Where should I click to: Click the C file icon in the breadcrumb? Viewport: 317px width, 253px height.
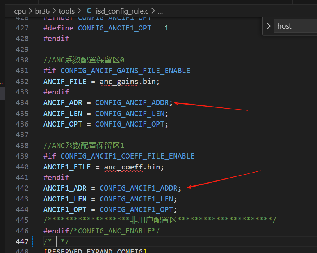coord(89,11)
